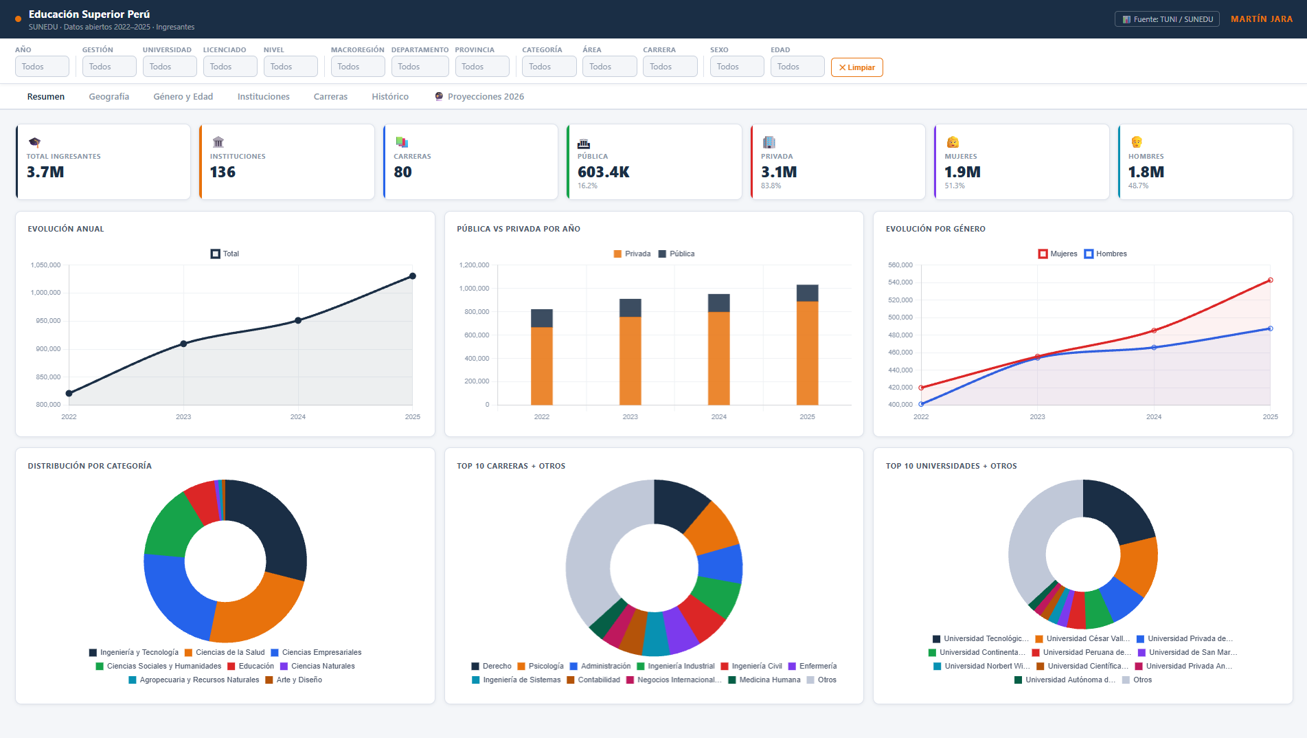Open the Año filter dropdown

click(x=42, y=67)
